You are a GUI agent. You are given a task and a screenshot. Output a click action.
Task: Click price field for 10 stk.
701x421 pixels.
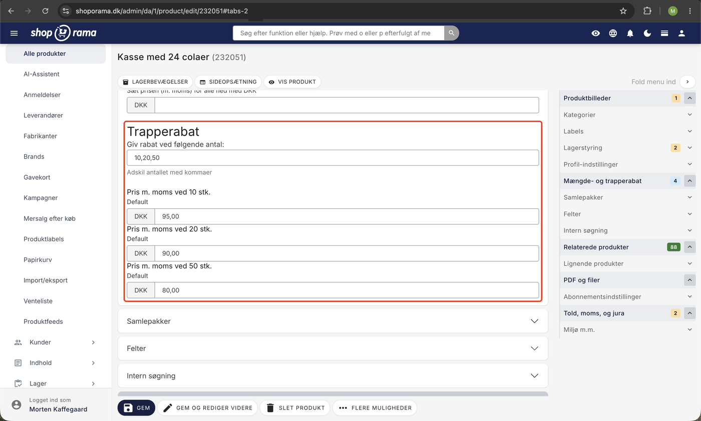346,216
